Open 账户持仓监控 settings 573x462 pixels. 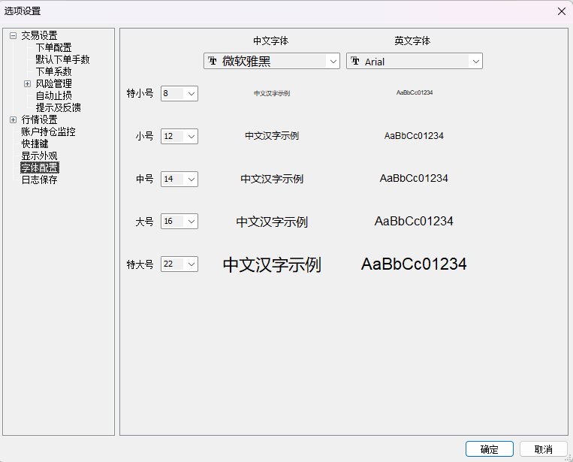click(48, 131)
